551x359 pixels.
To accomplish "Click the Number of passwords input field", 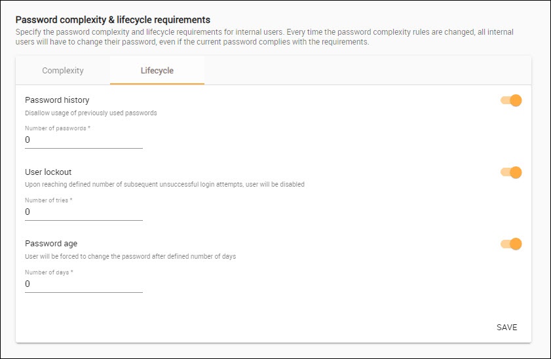I will pos(84,140).
